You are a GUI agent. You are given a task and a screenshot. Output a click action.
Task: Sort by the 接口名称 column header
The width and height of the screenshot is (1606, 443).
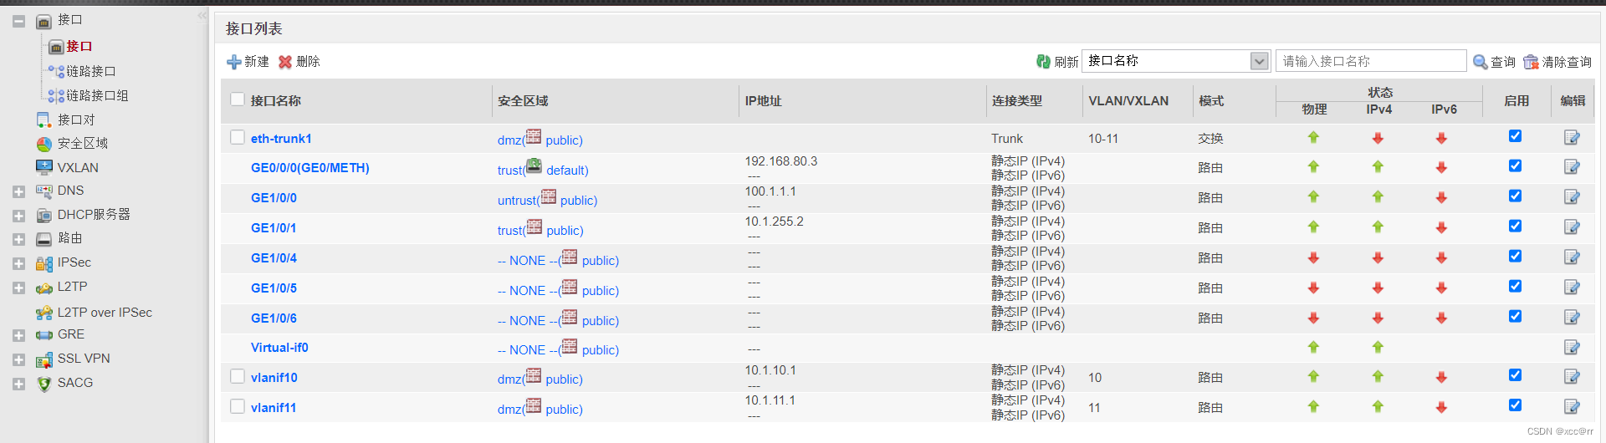click(x=276, y=101)
